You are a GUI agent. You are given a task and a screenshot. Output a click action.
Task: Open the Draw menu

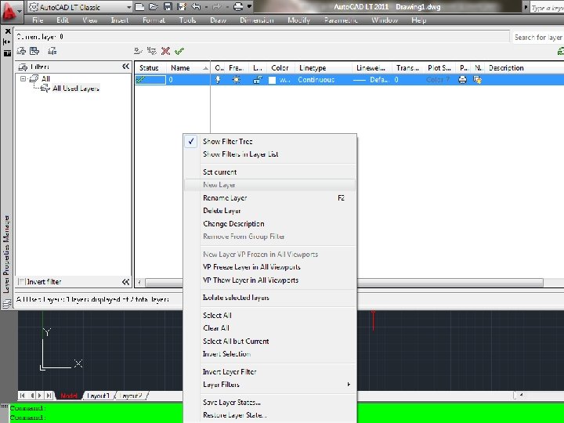coord(218,20)
